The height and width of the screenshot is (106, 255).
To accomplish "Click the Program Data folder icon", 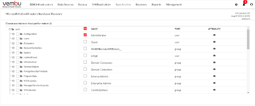I will [x=21, y=76].
